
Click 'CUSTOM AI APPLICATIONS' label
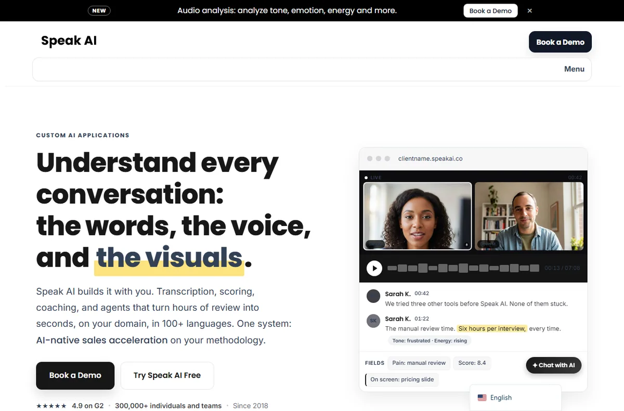point(83,135)
